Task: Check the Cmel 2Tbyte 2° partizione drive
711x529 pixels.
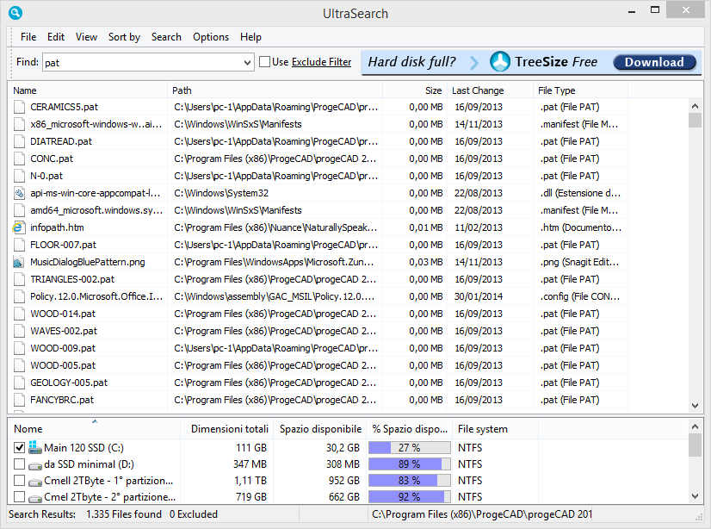Action: [19, 497]
